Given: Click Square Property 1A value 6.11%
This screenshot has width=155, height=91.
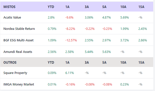Looking at the screenshot, I should pyautogui.click(x=69, y=73).
